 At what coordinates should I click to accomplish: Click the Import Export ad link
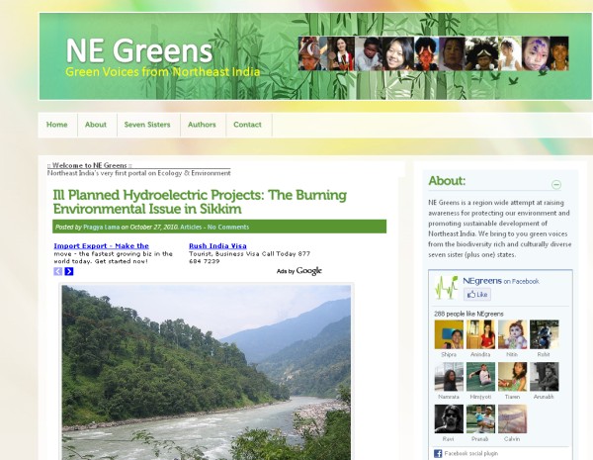click(102, 246)
